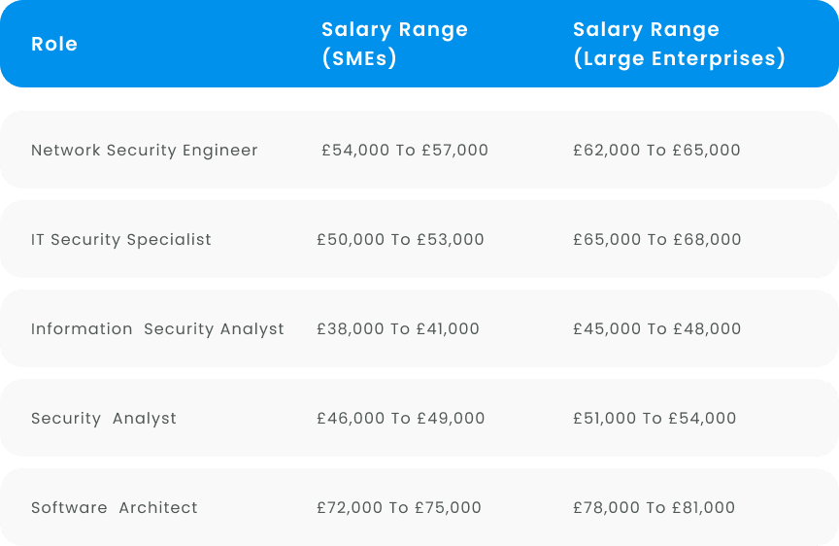The width and height of the screenshot is (839, 546).
Task: Select £78,000 To £81,000 salary cell
Action: (x=654, y=507)
